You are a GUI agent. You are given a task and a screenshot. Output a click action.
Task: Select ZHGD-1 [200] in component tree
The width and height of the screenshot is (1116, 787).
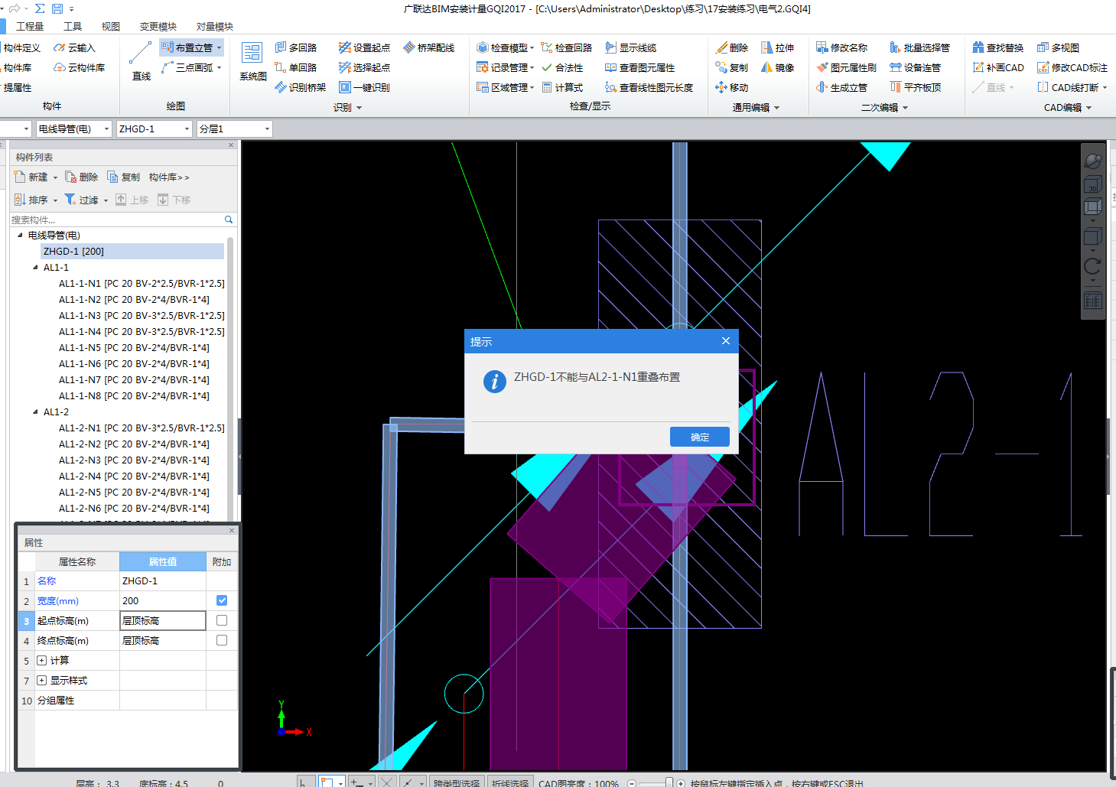click(132, 251)
